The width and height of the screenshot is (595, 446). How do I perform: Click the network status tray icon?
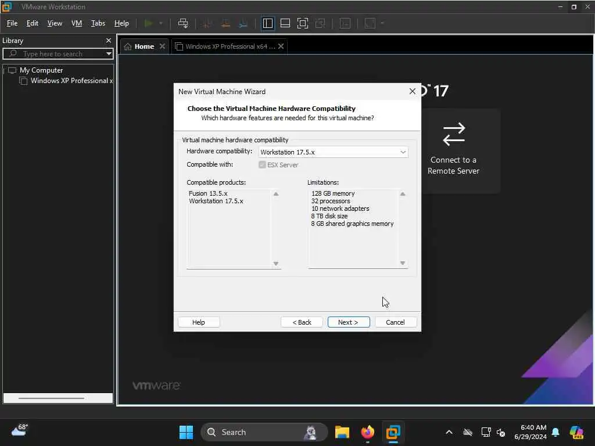pyautogui.click(x=486, y=432)
